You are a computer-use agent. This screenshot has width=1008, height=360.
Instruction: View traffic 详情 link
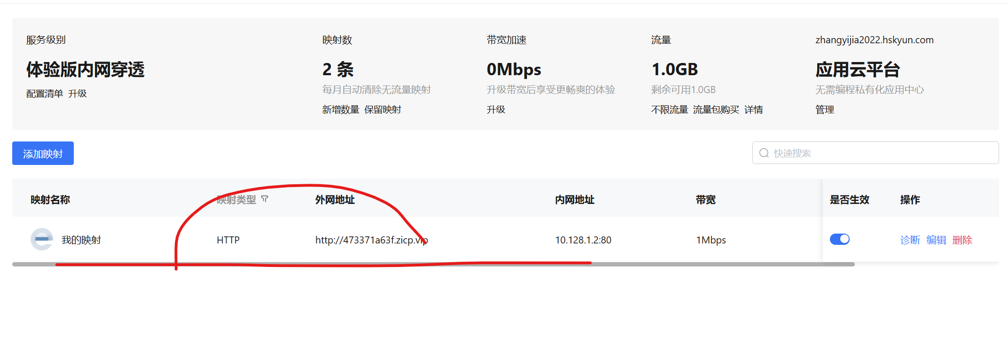pyautogui.click(x=753, y=110)
